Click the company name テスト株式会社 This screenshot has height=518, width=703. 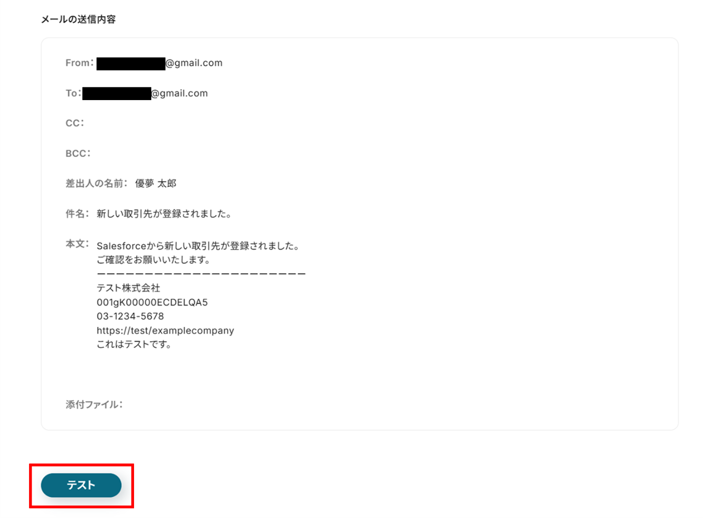(x=128, y=288)
